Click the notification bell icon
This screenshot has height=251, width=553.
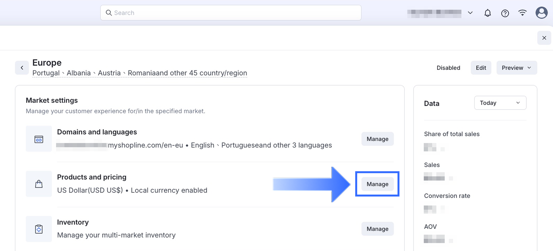click(x=487, y=13)
